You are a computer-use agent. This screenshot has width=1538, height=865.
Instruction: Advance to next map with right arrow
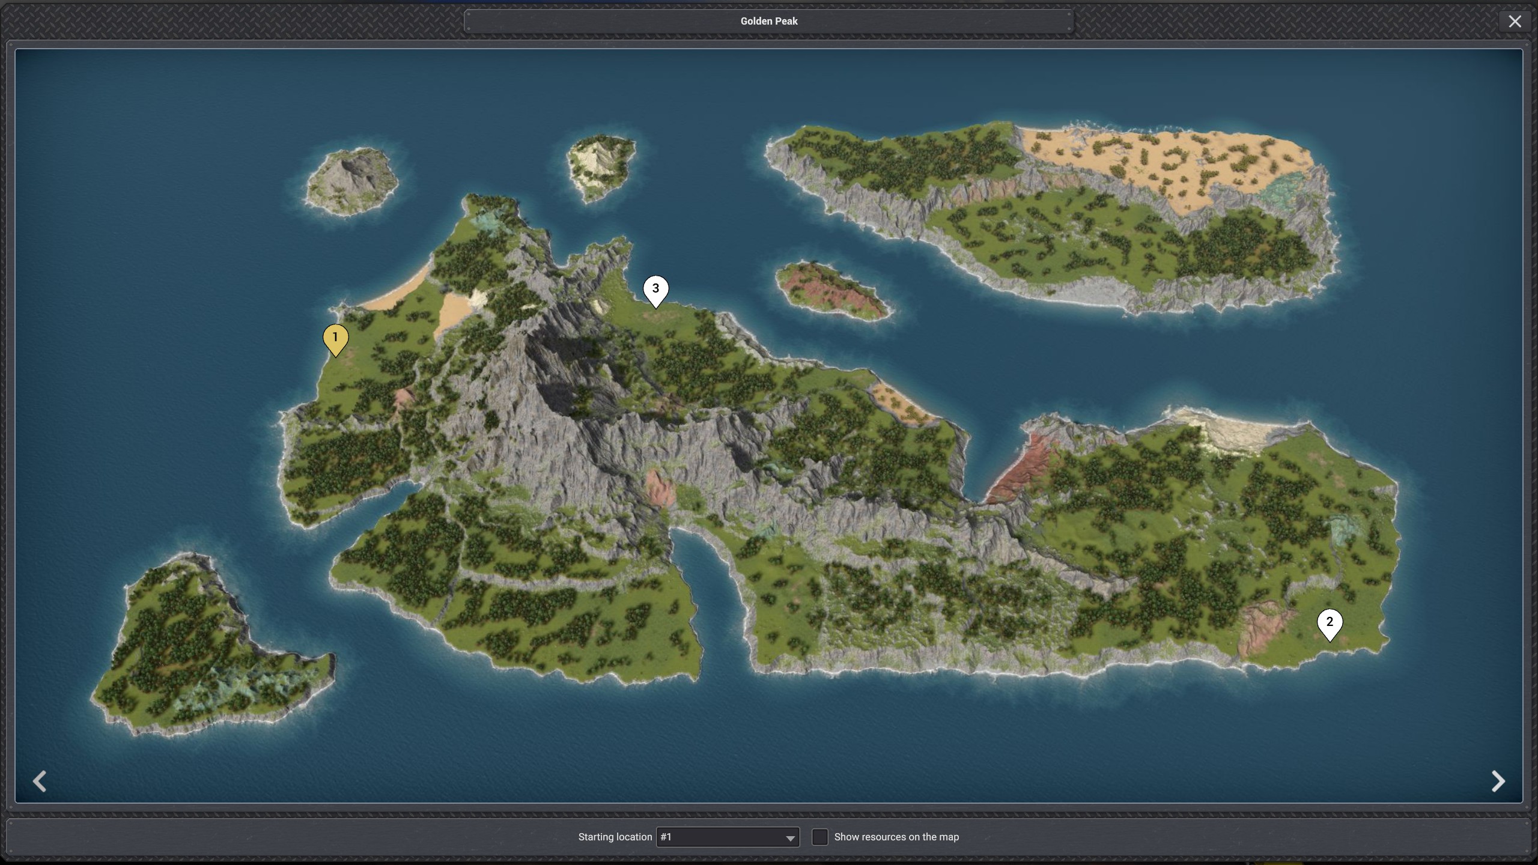[x=1498, y=781]
